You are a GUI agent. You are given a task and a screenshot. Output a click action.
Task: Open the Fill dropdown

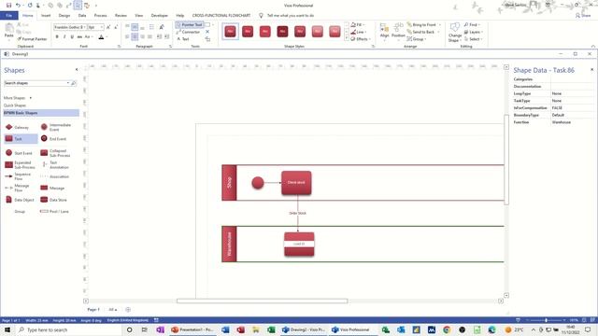point(357,25)
